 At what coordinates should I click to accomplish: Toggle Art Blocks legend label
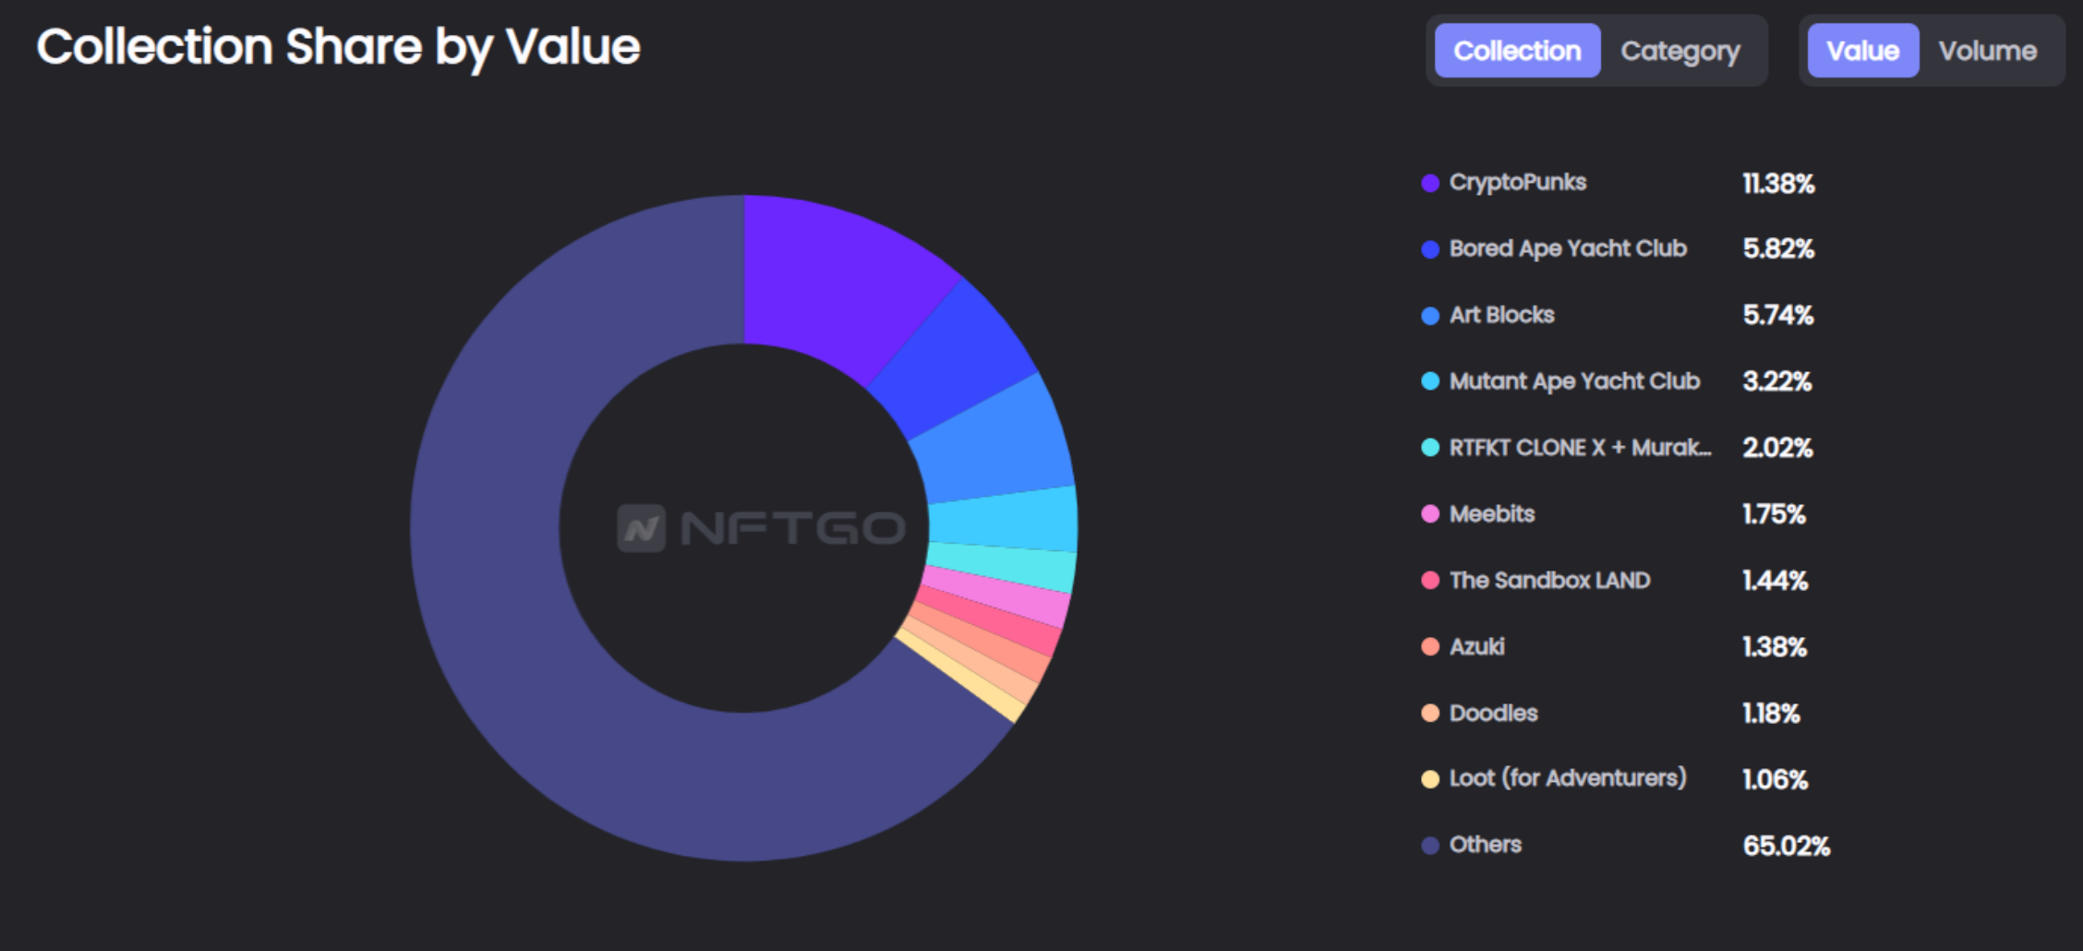pyautogui.click(x=1502, y=316)
